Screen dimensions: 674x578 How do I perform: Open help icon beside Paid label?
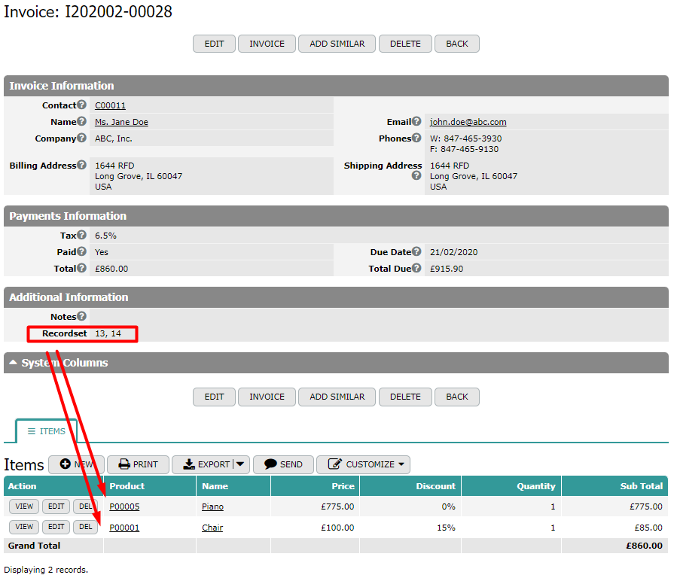[81, 251]
